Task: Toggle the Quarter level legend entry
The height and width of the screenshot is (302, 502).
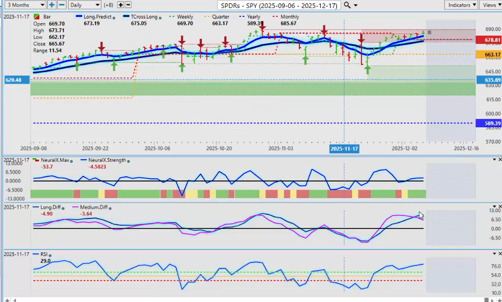Action: click(219, 17)
